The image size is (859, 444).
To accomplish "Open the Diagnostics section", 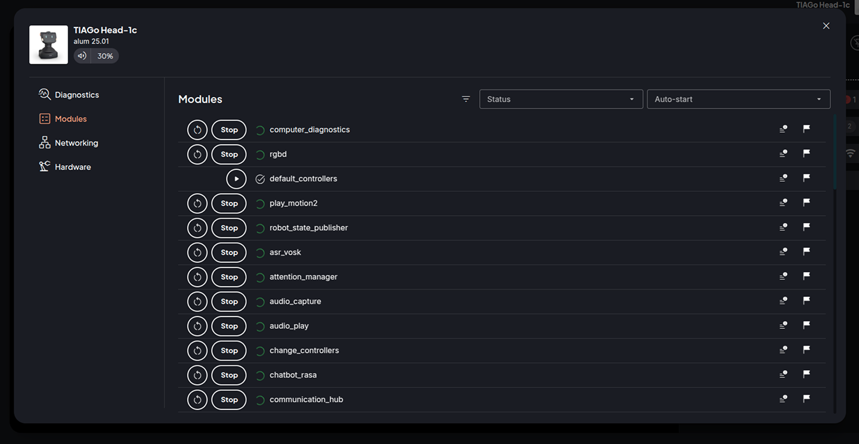I will pyautogui.click(x=69, y=95).
